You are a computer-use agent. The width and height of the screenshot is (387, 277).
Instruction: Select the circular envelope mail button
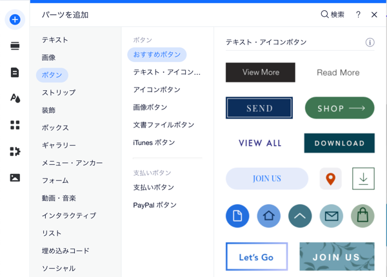pos(332,216)
